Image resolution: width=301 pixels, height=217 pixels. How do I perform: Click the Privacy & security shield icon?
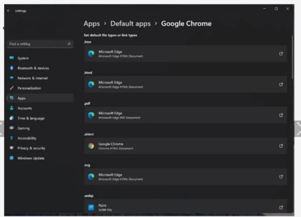pyautogui.click(x=12, y=148)
